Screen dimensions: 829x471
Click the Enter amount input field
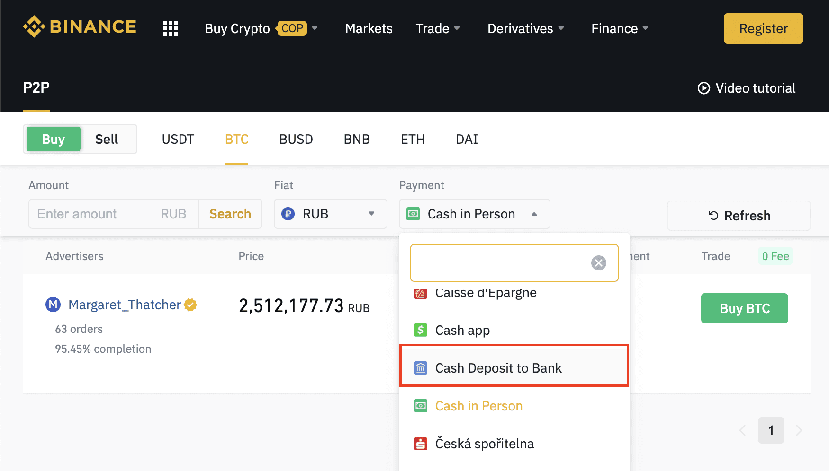(114, 214)
